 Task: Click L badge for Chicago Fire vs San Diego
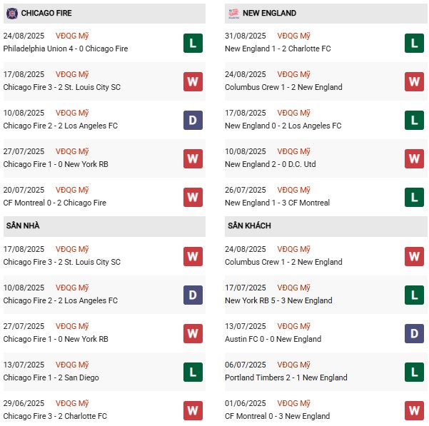193,372
